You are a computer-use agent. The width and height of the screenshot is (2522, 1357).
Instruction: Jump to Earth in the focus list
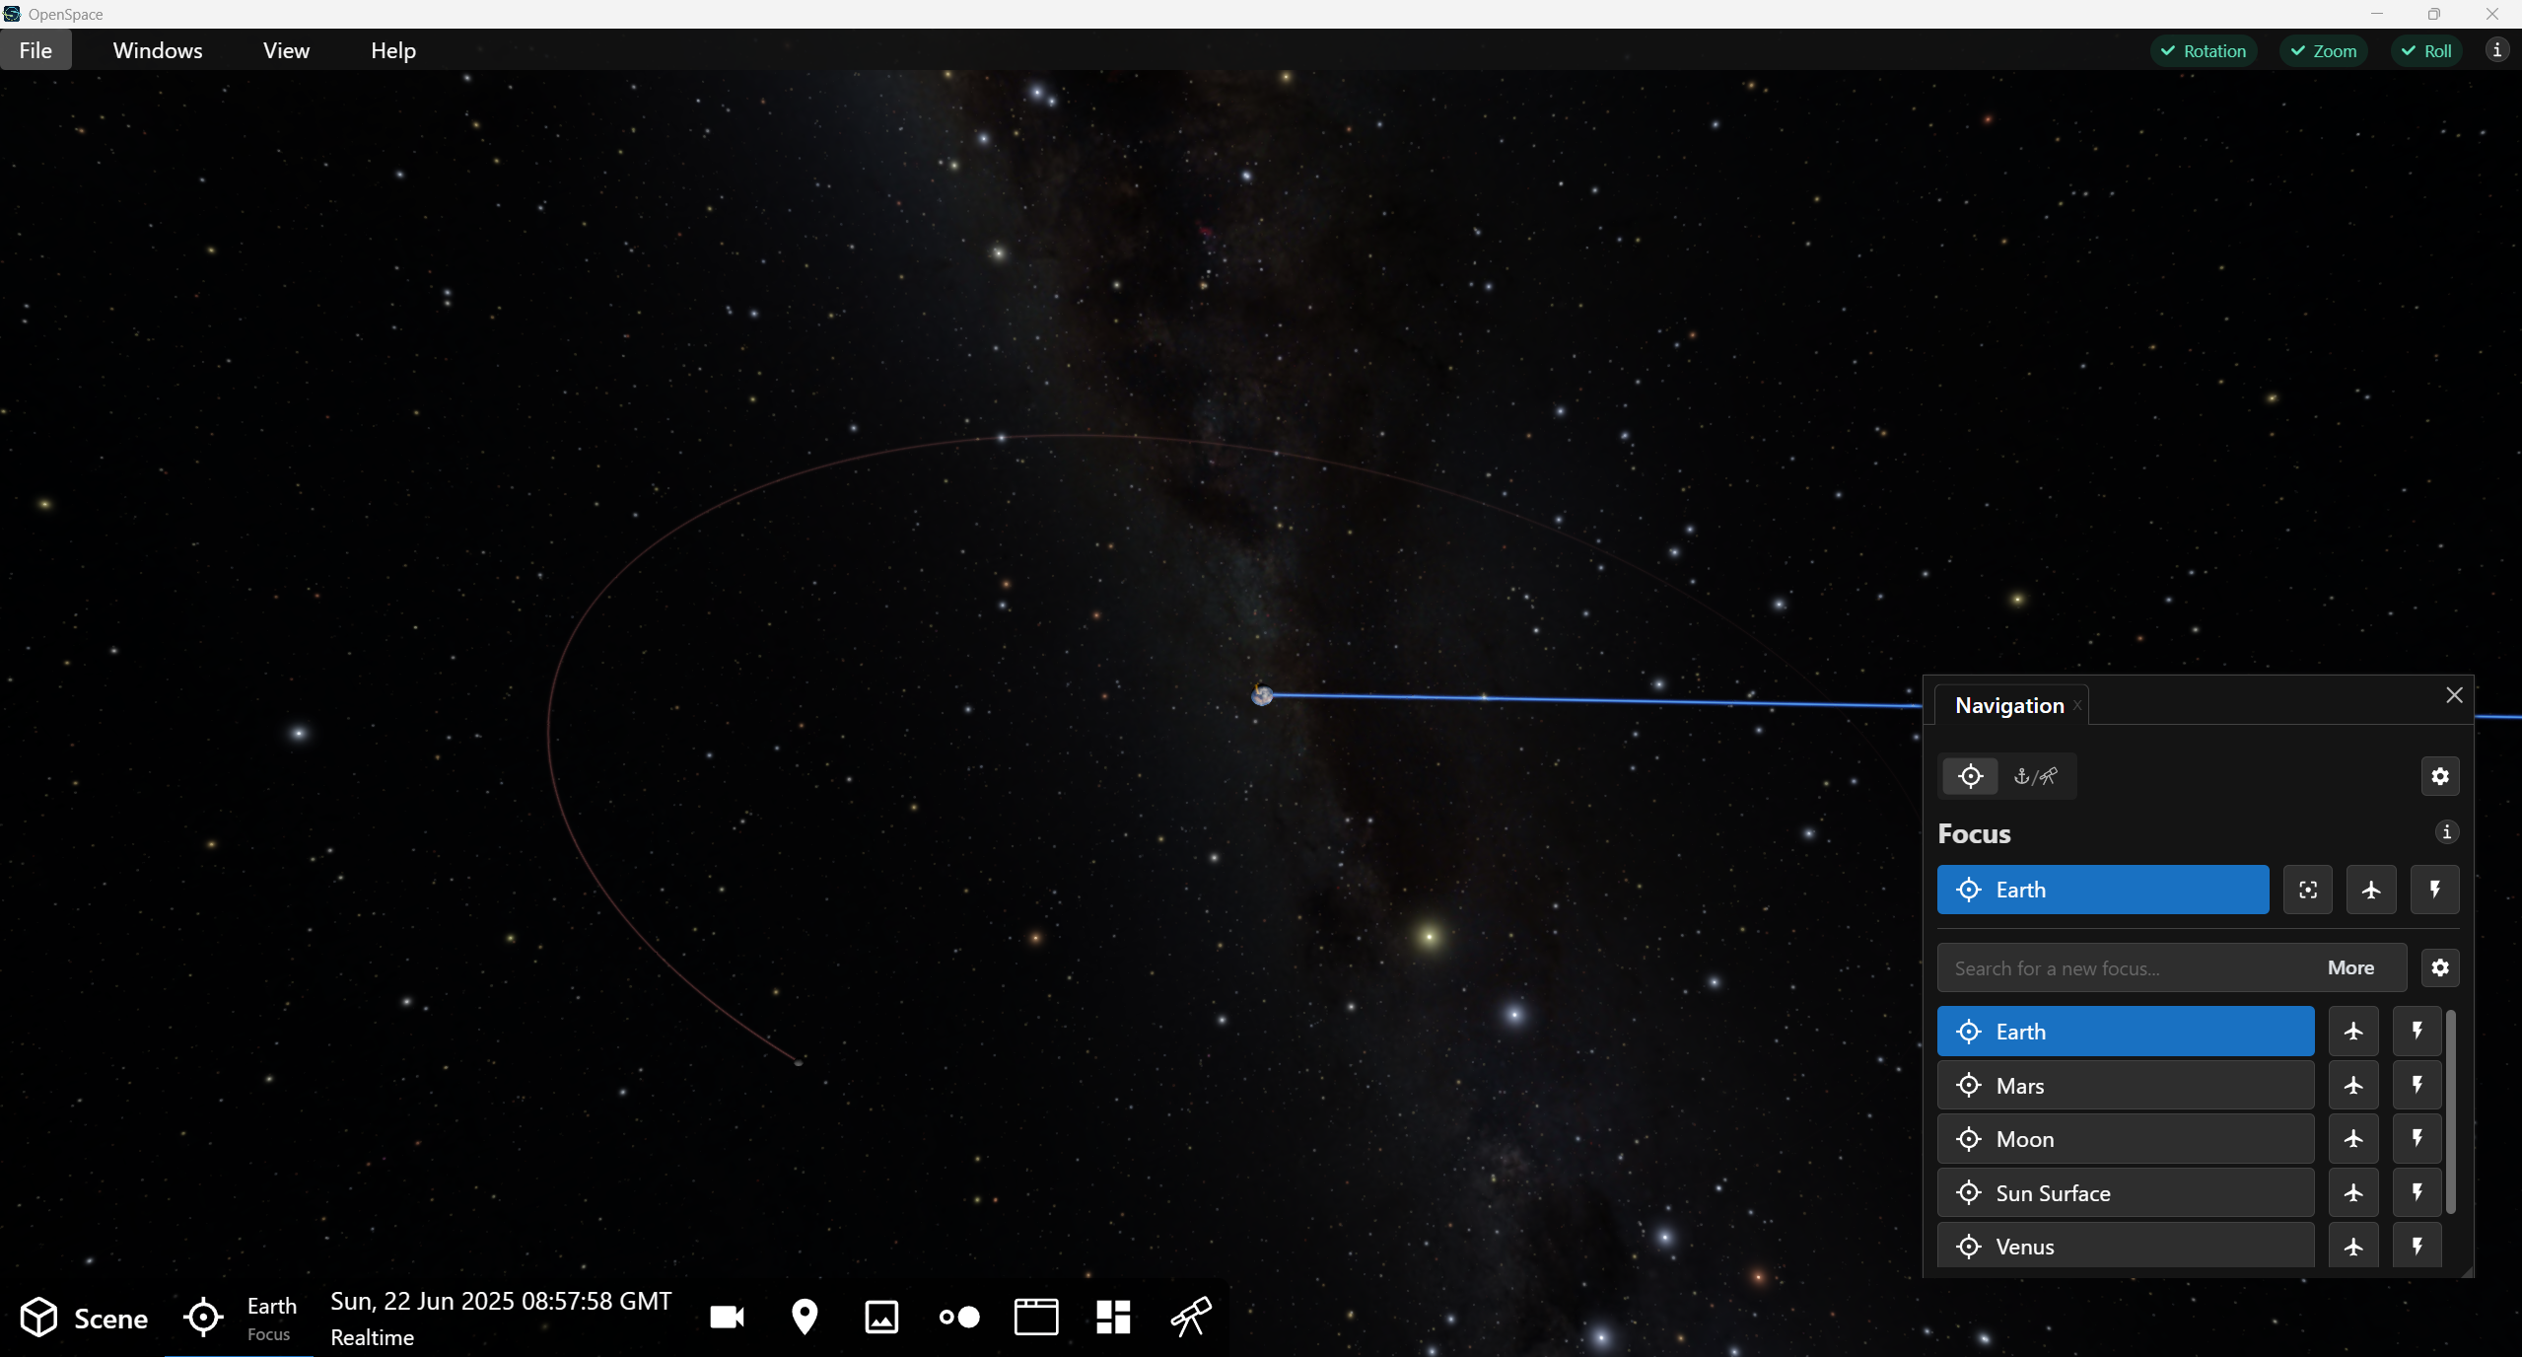[2417, 1032]
